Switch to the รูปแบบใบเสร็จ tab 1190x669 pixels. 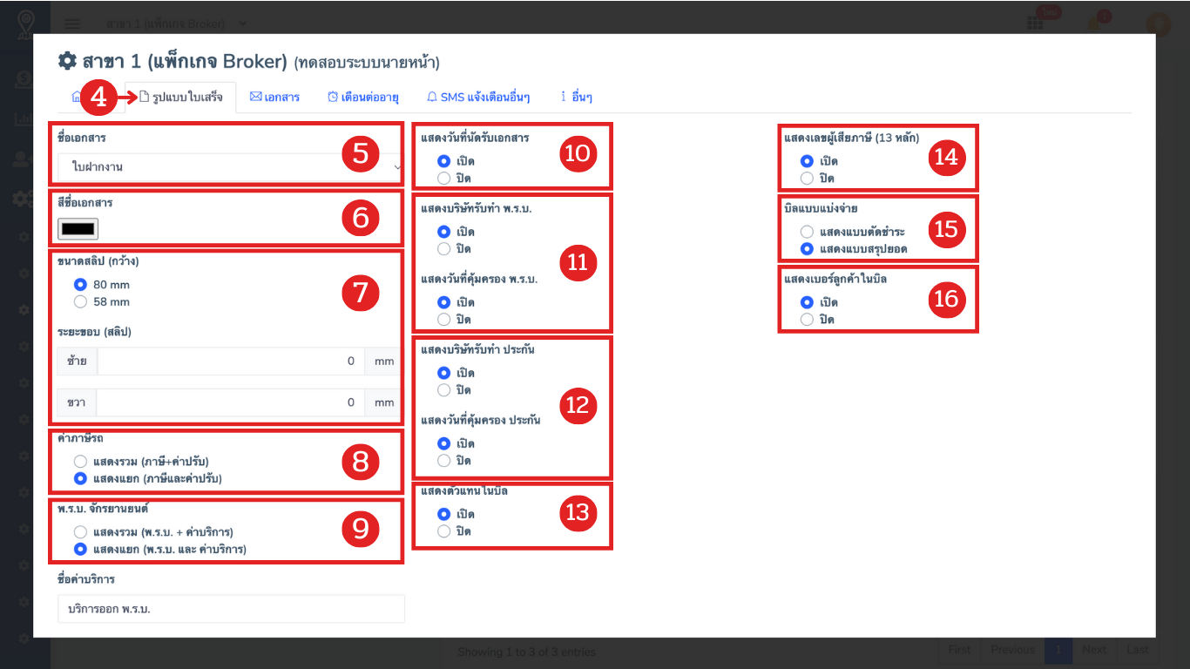click(180, 97)
